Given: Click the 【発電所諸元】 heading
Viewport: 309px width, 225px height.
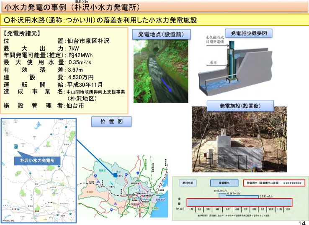Looking at the screenshot, I should click(22, 33).
